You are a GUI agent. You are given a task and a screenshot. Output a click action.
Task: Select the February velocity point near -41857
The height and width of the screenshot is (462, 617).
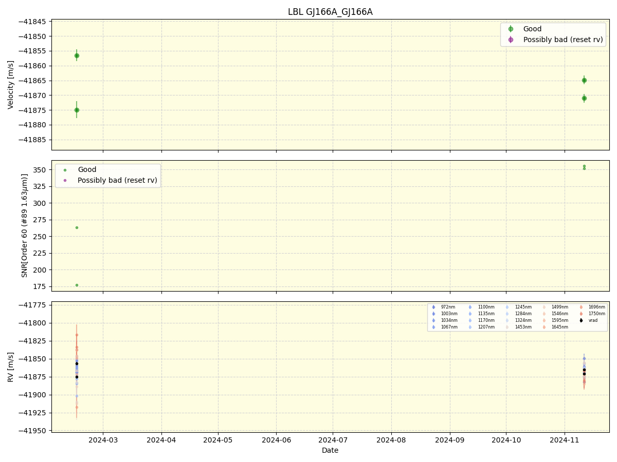point(77,55)
